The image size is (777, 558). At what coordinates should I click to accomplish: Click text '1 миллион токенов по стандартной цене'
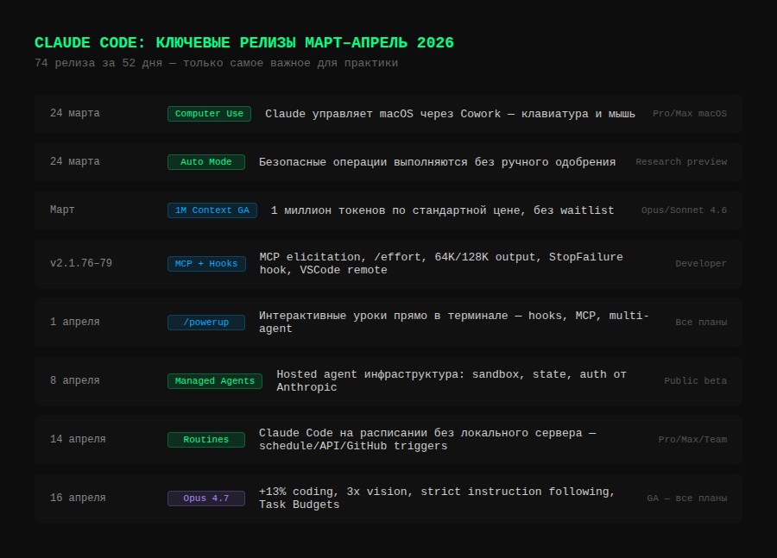pyautogui.click(x=396, y=210)
